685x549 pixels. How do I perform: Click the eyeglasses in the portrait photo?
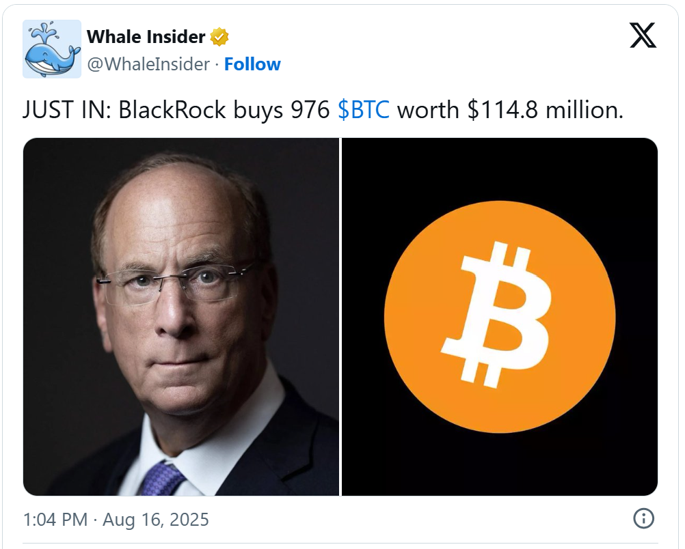(x=174, y=283)
